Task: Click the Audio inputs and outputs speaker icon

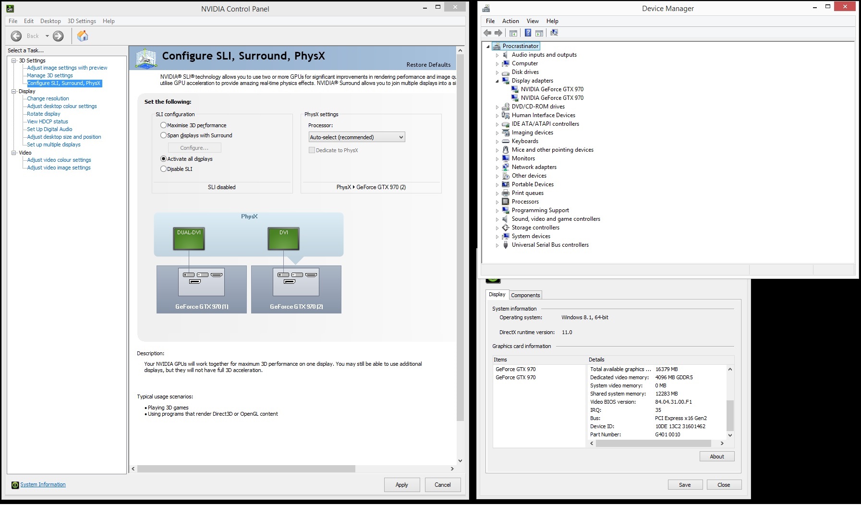Action: [x=506, y=55]
